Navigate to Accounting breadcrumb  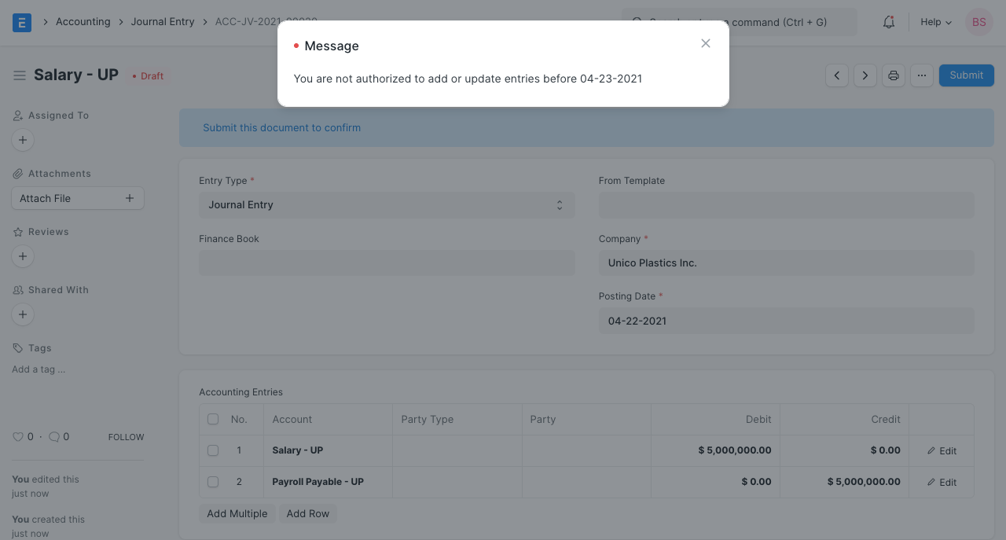coord(83,22)
